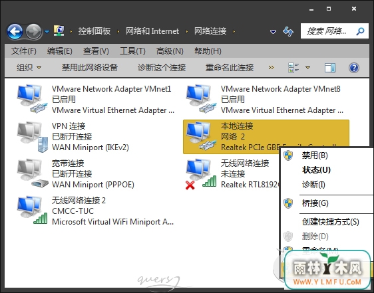This screenshot has height=293, width=374.
Task: Click the 网络连接 breadcrumb
Action: (x=210, y=31)
